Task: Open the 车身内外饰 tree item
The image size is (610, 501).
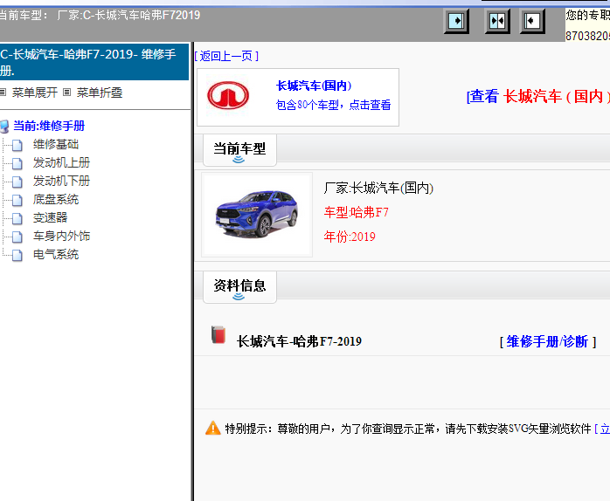Action: coord(61,237)
